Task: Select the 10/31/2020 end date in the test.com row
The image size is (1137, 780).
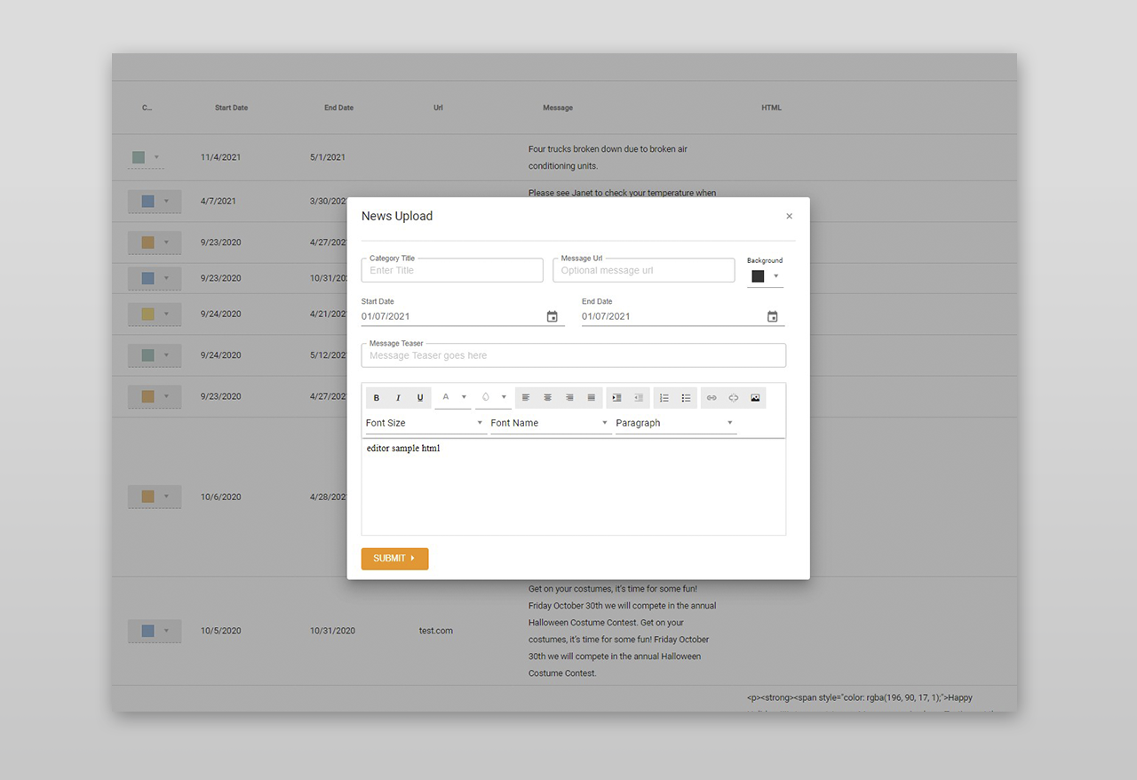Action: coord(332,631)
